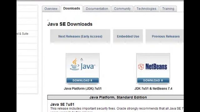Screen dimensions: 200x112
Task: Go to the Technologies tab
Action: pyautogui.click(x=146, y=9)
